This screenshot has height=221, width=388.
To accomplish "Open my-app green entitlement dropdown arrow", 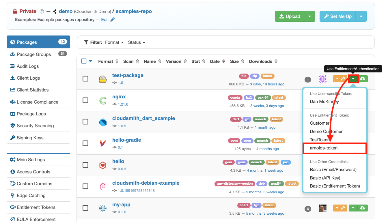I will click(x=353, y=208).
